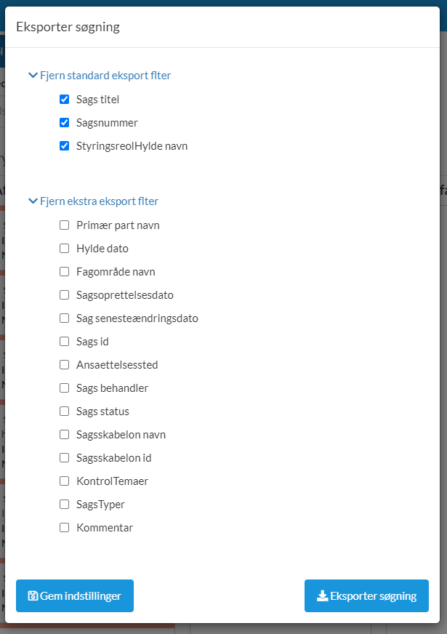The height and width of the screenshot is (634, 447).
Task: Click the download icon in Eksporter søgning
Action: (x=323, y=596)
